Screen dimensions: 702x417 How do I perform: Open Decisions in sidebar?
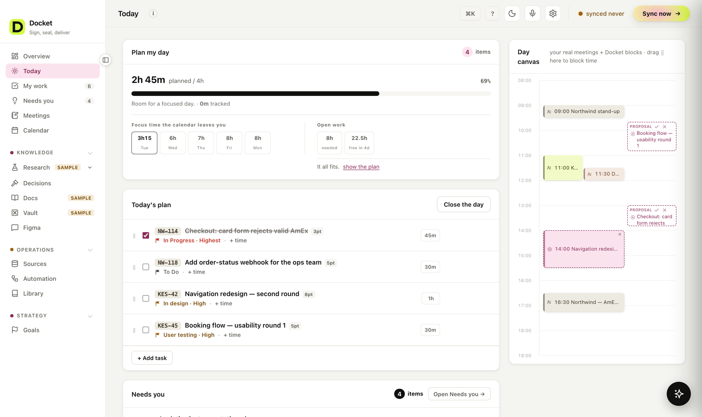pyautogui.click(x=52, y=183)
